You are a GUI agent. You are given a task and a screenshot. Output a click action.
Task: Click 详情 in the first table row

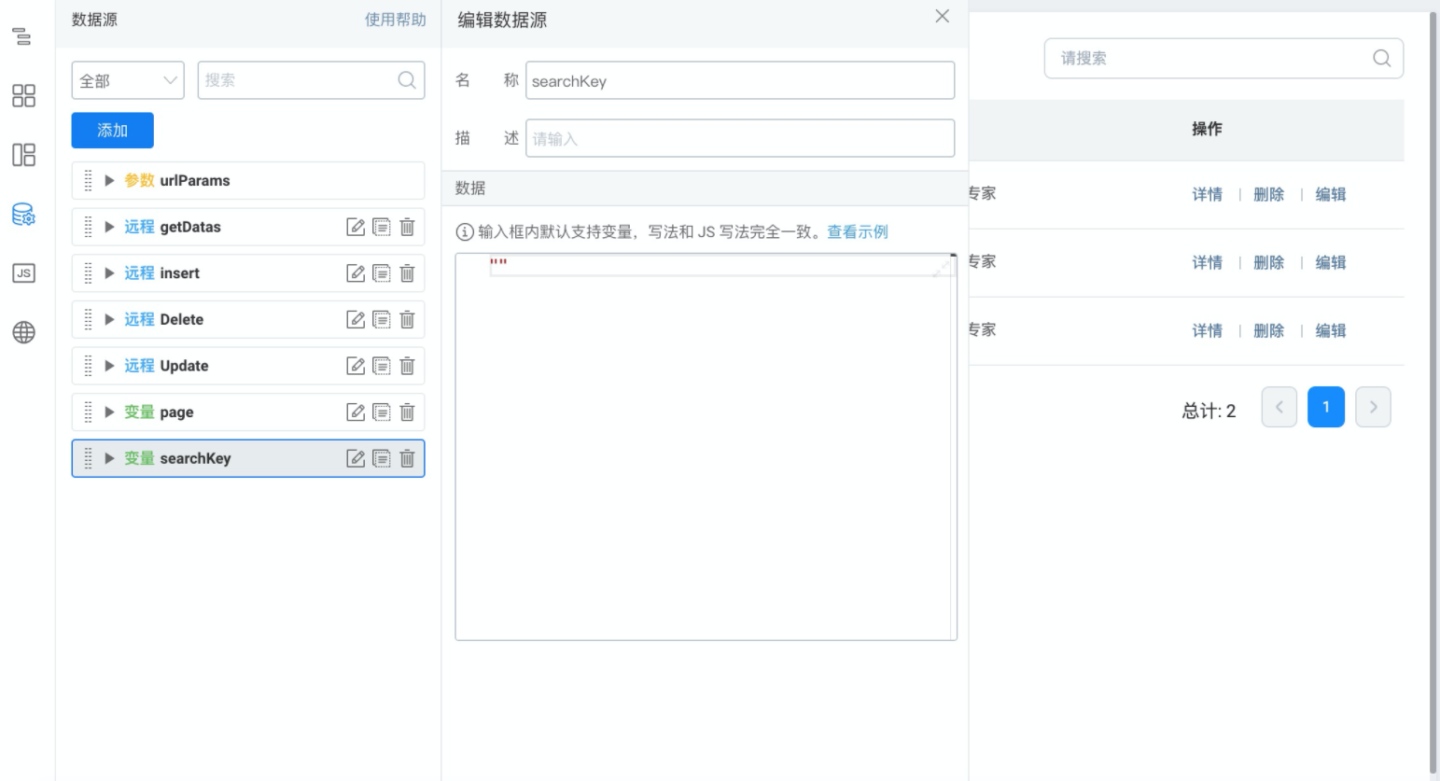[x=1207, y=194]
